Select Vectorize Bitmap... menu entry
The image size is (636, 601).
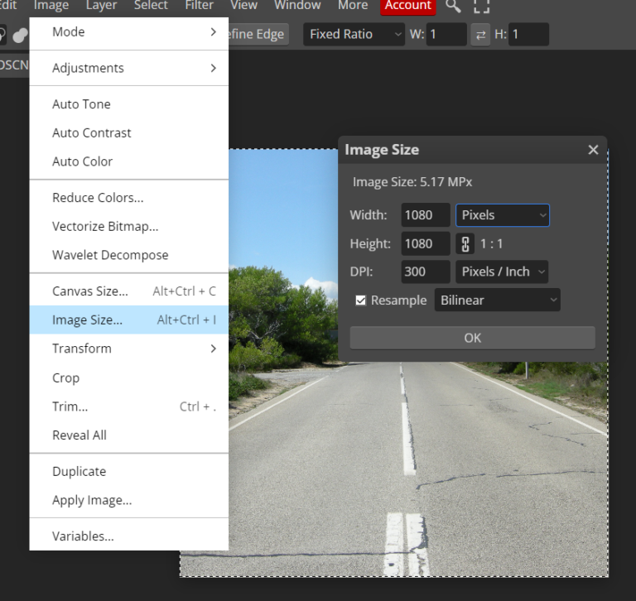[129, 226]
